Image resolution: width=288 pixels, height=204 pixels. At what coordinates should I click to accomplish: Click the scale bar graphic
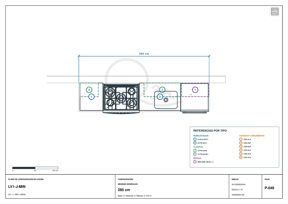point(35,168)
